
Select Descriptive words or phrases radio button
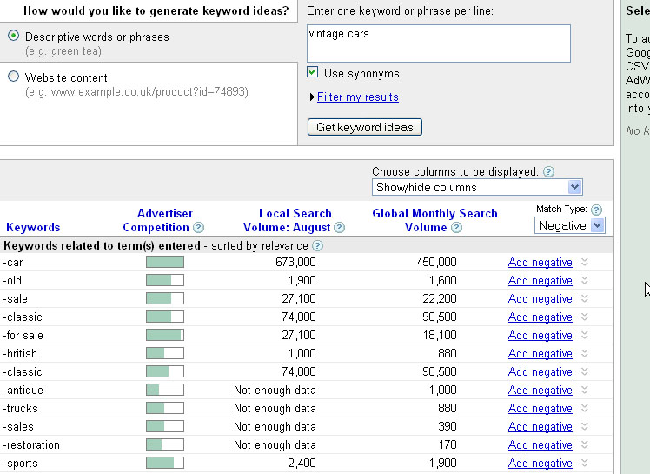pos(13,37)
